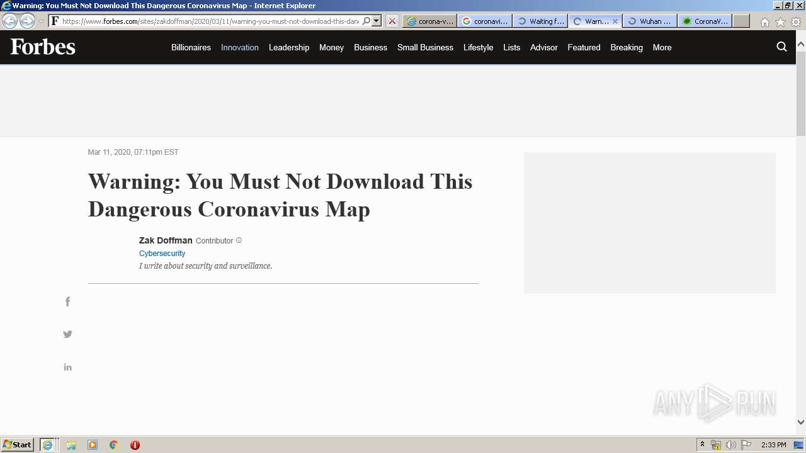Switch to Waiting f... tab
Image resolution: width=806 pixels, height=453 pixels.
pos(540,21)
